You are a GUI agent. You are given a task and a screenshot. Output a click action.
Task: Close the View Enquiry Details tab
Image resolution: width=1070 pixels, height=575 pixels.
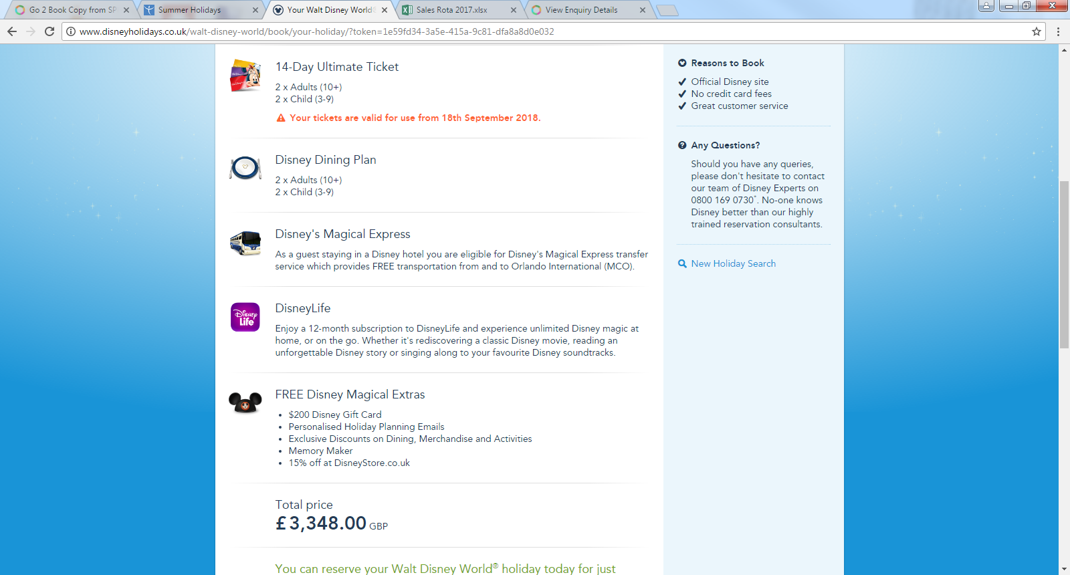point(643,10)
